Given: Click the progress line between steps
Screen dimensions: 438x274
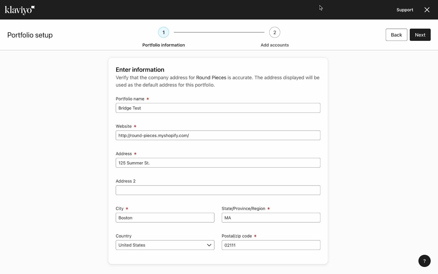Looking at the screenshot, I should pyautogui.click(x=219, y=32).
